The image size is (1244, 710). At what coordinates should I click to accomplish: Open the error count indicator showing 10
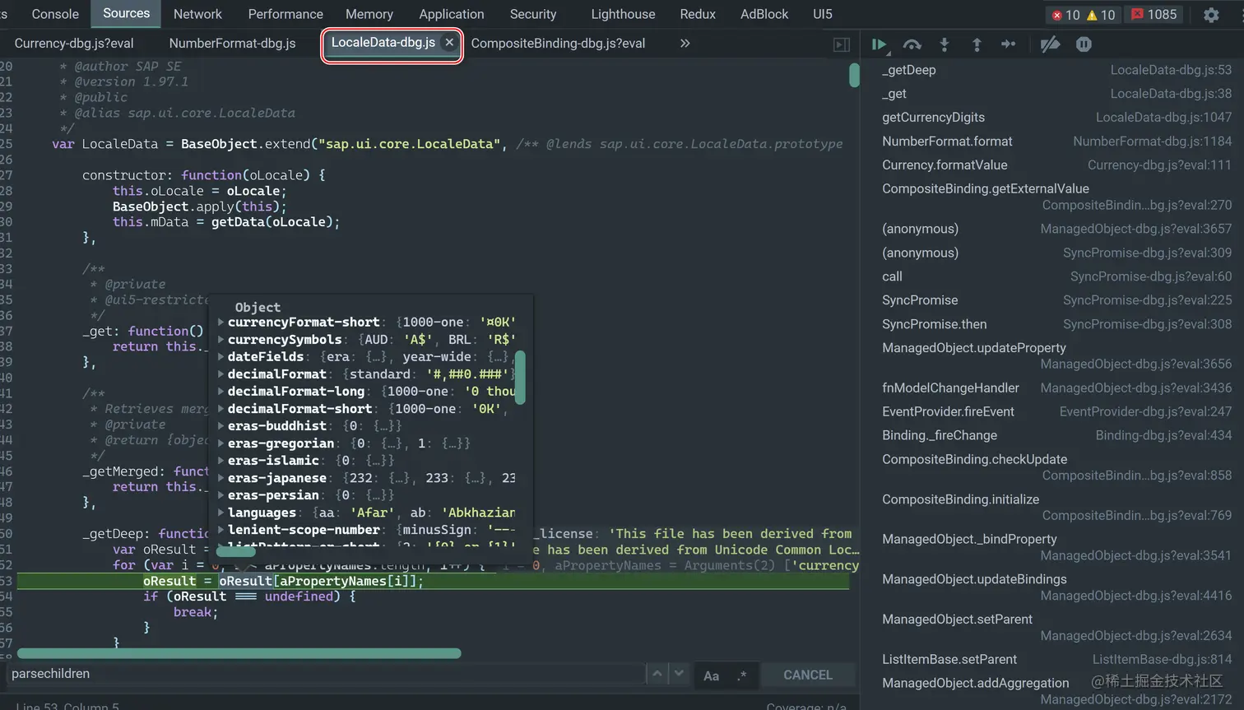point(1065,15)
